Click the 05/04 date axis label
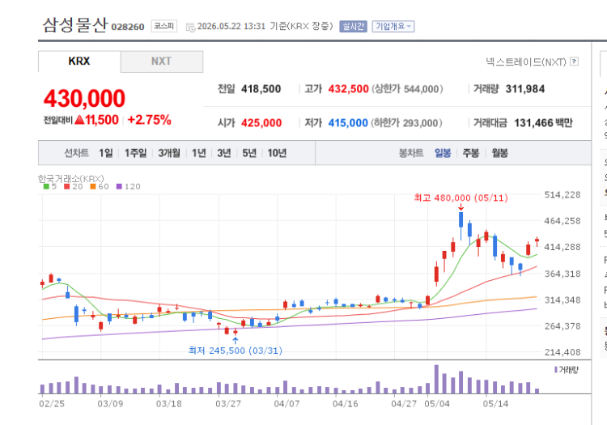Viewport: 607px width, 425px height. point(437,404)
